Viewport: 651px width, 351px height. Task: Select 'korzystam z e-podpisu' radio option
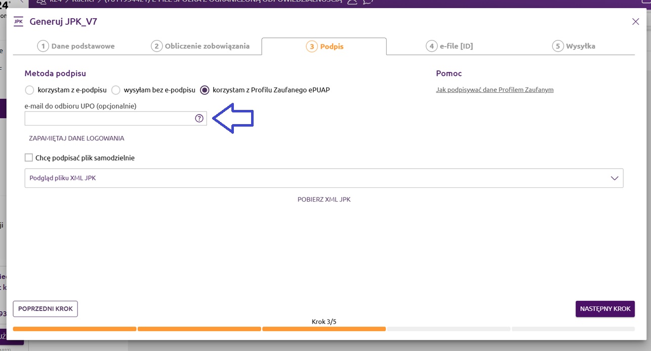tap(29, 90)
